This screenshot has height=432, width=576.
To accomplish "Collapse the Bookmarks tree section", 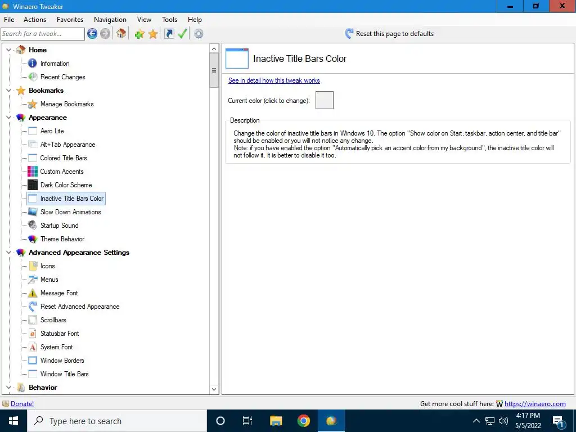I will click(9, 90).
